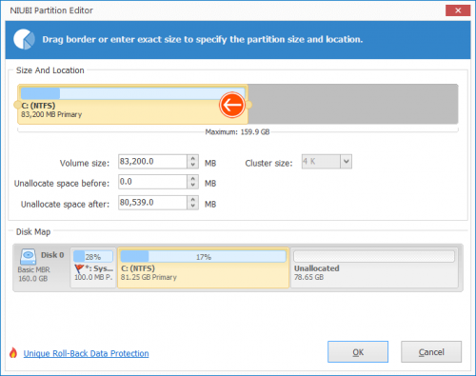Screen dimensions: 476x376
Task: Click the right border handle of C: partition
Action: coord(248,105)
